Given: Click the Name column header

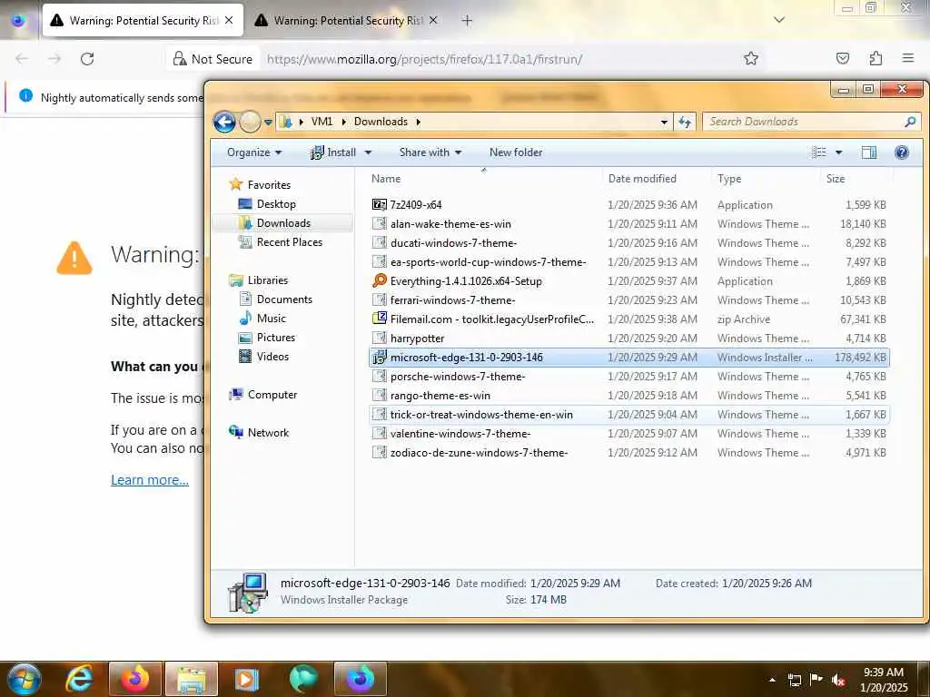Looking at the screenshot, I should (385, 179).
